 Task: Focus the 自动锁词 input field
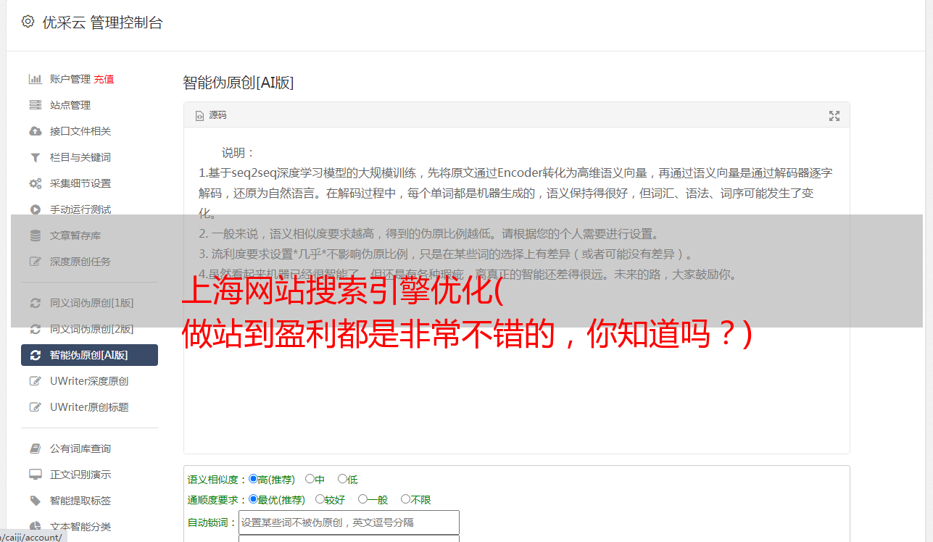pos(349,522)
